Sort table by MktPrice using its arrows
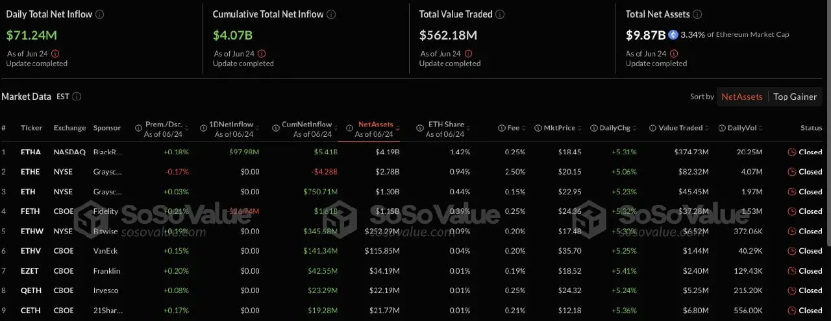Viewport: 831px width, 321px height. [580, 128]
